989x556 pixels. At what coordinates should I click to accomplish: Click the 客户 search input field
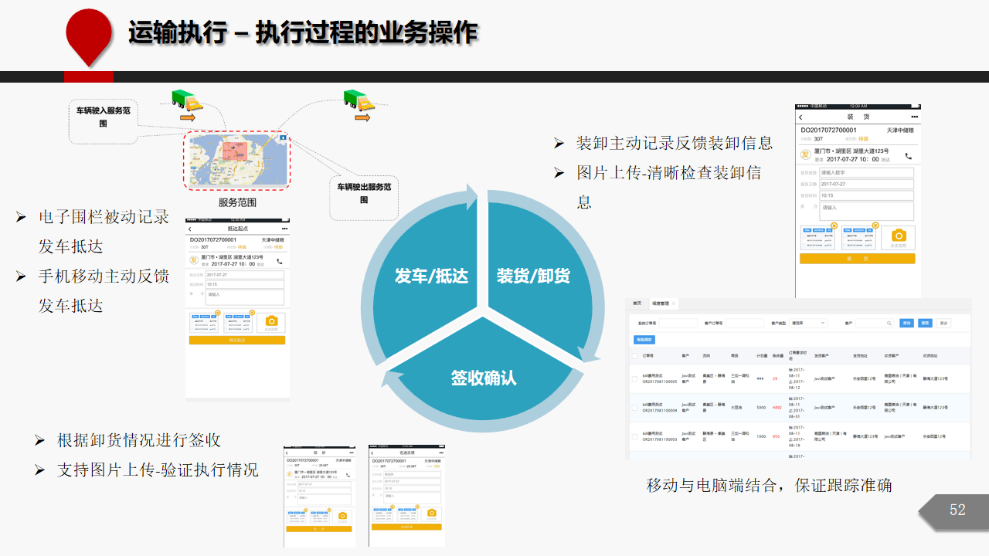[875, 323]
